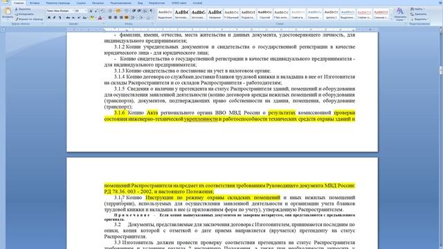Screen dimensions: 443x249
Task: Open the font color dropdown arrow
Action: [104, 17]
